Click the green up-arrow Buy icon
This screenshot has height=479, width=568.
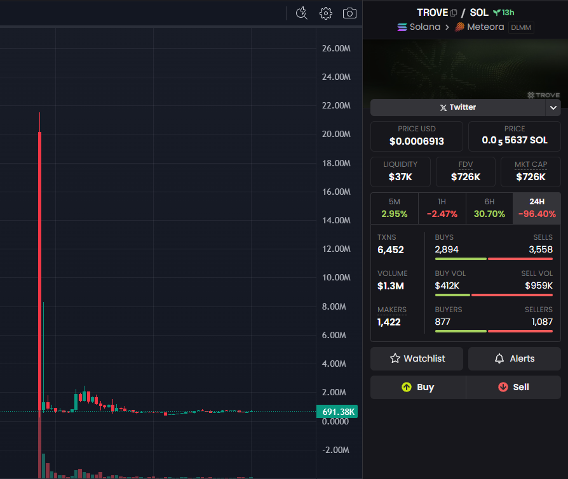407,387
